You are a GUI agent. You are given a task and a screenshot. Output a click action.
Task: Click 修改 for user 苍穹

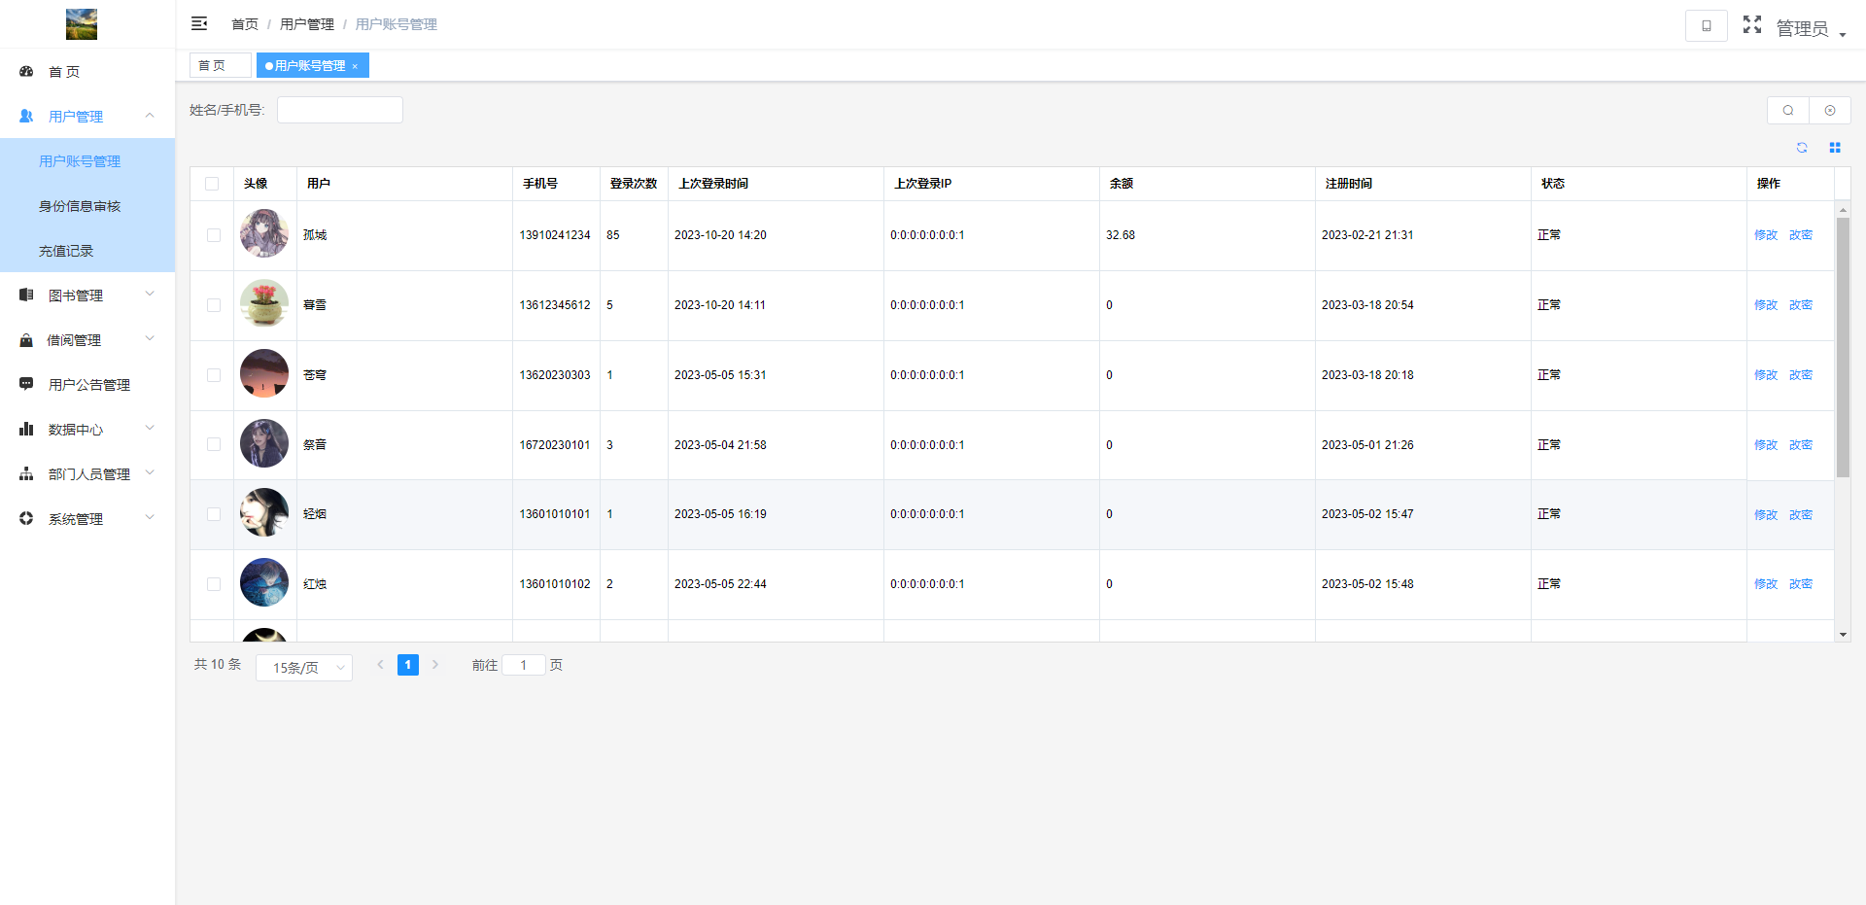[1765, 375]
